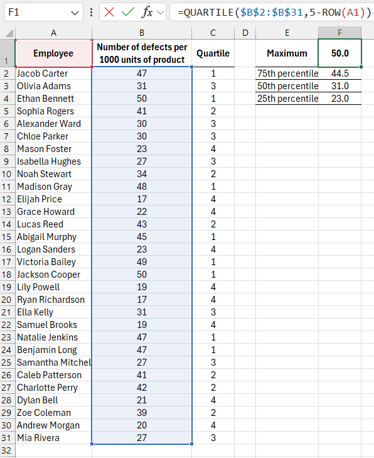Screen dimensions: 374x458
Task: Select the Alexander Ward cell
Action: click(53, 124)
